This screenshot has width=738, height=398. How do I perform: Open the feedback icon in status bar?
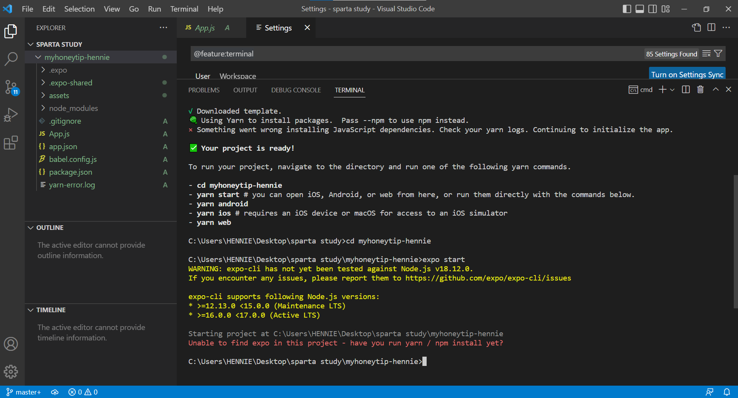(x=709, y=392)
